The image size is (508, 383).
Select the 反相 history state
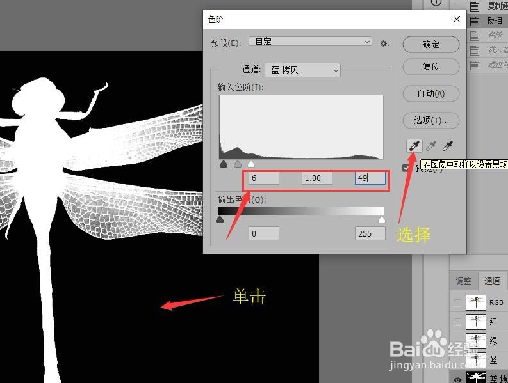(488, 21)
